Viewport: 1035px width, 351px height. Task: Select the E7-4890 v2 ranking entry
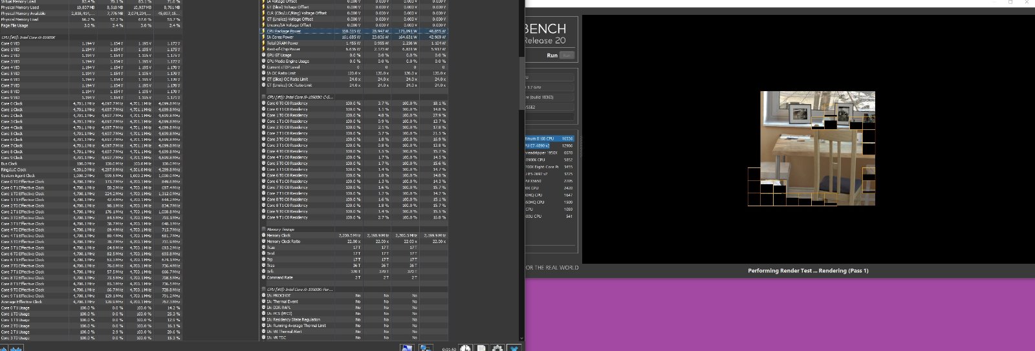click(549, 145)
